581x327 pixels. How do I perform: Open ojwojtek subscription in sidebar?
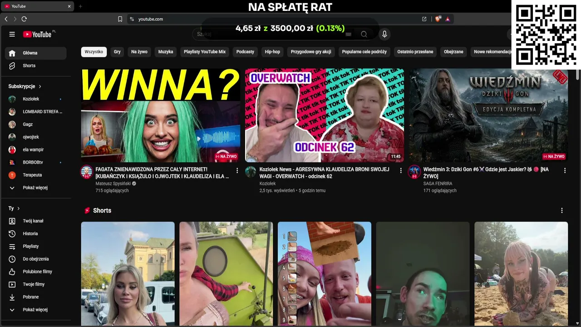[35, 137]
